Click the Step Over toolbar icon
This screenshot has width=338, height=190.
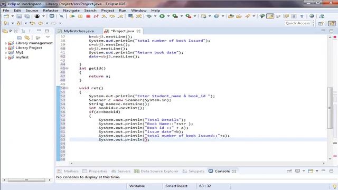click(112, 16)
